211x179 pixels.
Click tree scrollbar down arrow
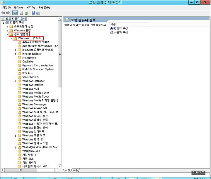60,166
